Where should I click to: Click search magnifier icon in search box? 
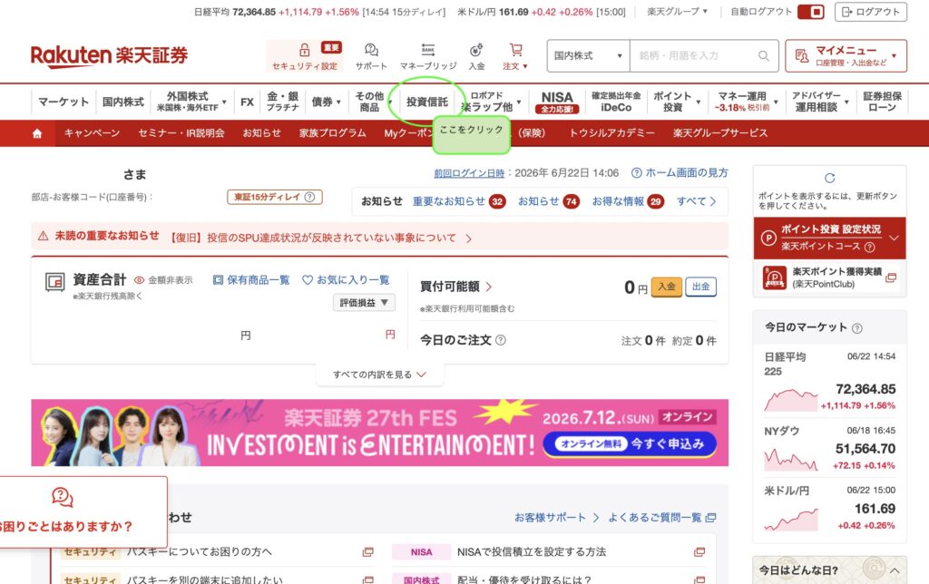click(x=764, y=55)
